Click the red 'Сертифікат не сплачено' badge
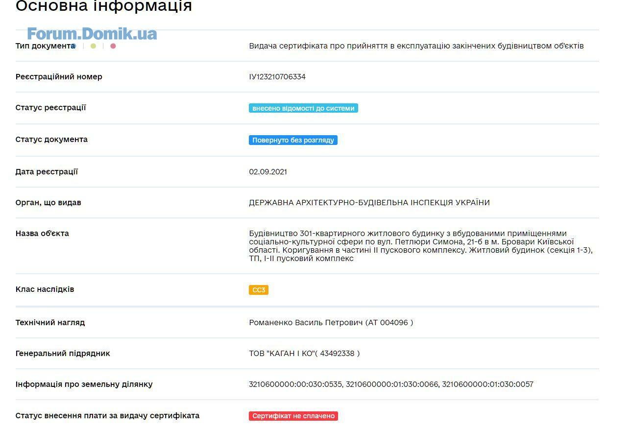The width and height of the screenshot is (632, 430). click(x=293, y=416)
